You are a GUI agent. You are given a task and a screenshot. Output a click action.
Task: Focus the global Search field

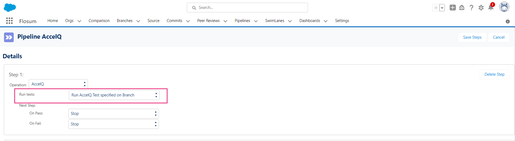point(247,8)
